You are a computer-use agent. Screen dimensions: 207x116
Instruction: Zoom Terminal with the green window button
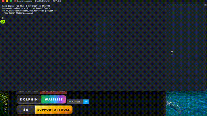pyautogui.click(x=11, y=1)
